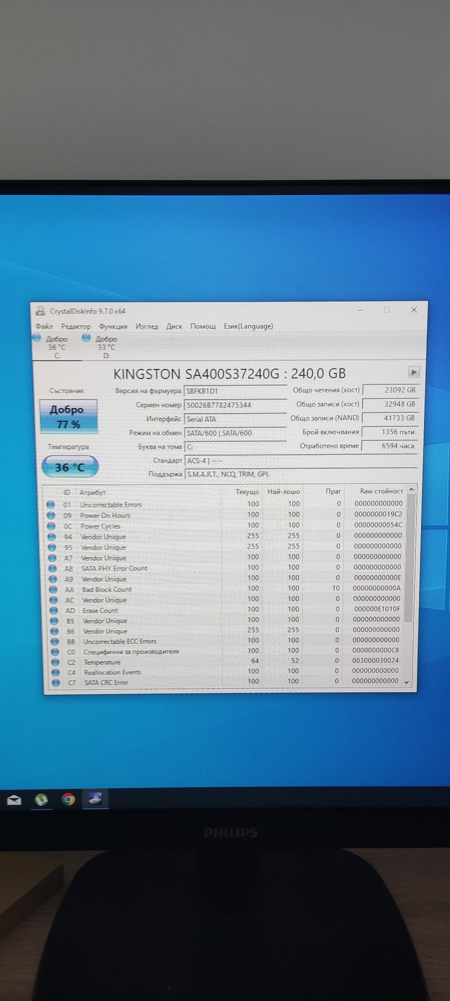Click the attribute list scroll down arrow
Viewport: 450px width, 1001px height.
pyautogui.click(x=406, y=682)
